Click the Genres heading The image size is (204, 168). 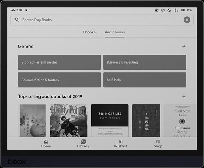coord(26,47)
